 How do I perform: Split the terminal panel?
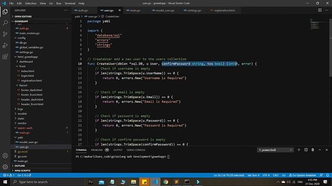[306, 150]
